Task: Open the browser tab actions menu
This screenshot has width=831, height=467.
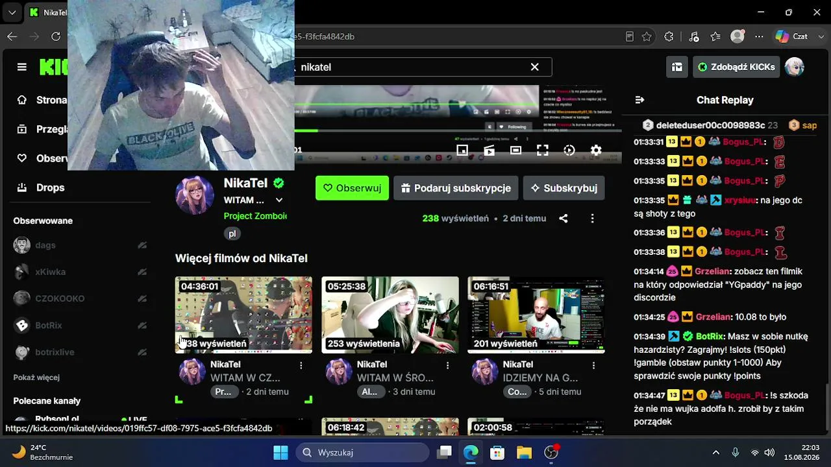Action: pos(12,12)
